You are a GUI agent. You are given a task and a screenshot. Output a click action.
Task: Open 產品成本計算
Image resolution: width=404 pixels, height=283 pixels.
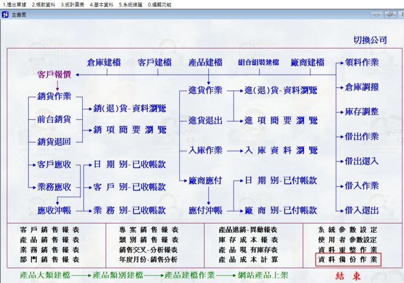click(248, 259)
